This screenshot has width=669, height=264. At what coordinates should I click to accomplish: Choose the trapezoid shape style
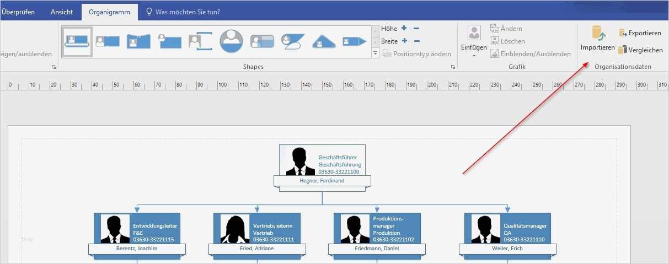tap(324, 41)
